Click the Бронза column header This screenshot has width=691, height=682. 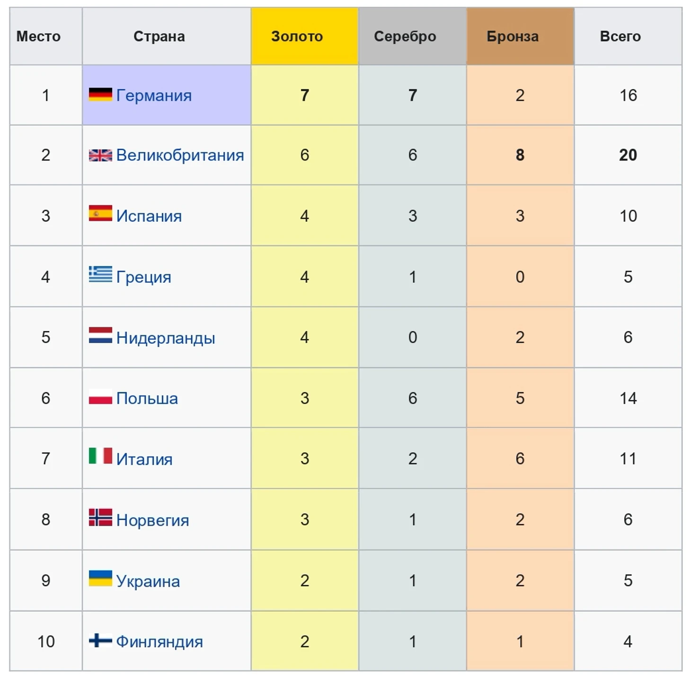[x=513, y=36]
